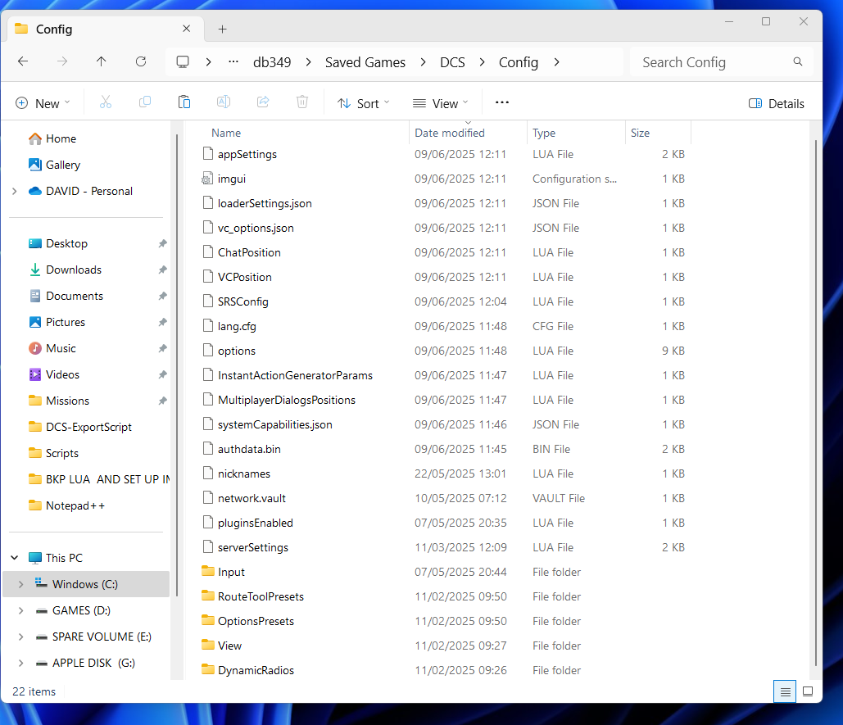843x725 pixels.
Task: Open the Sort dropdown menu
Action: click(x=364, y=103)
